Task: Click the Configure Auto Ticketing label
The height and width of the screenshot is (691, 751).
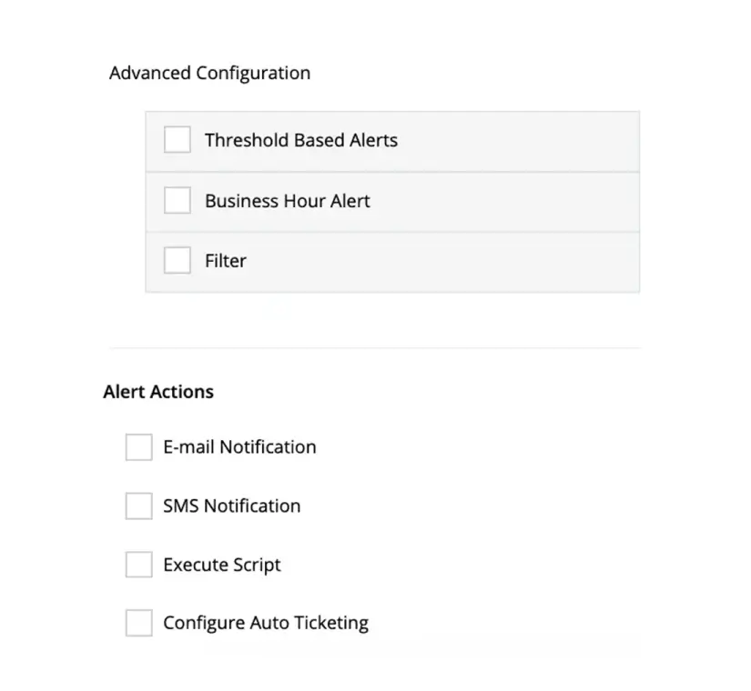Action: tap(265, 622)
